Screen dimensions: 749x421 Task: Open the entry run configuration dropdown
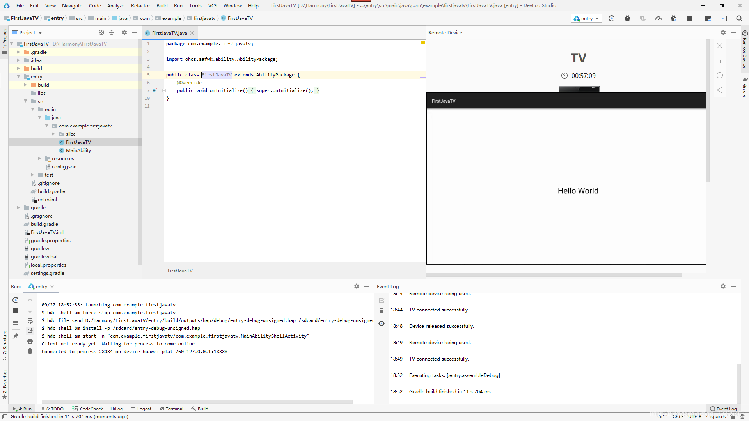(586, 18)
